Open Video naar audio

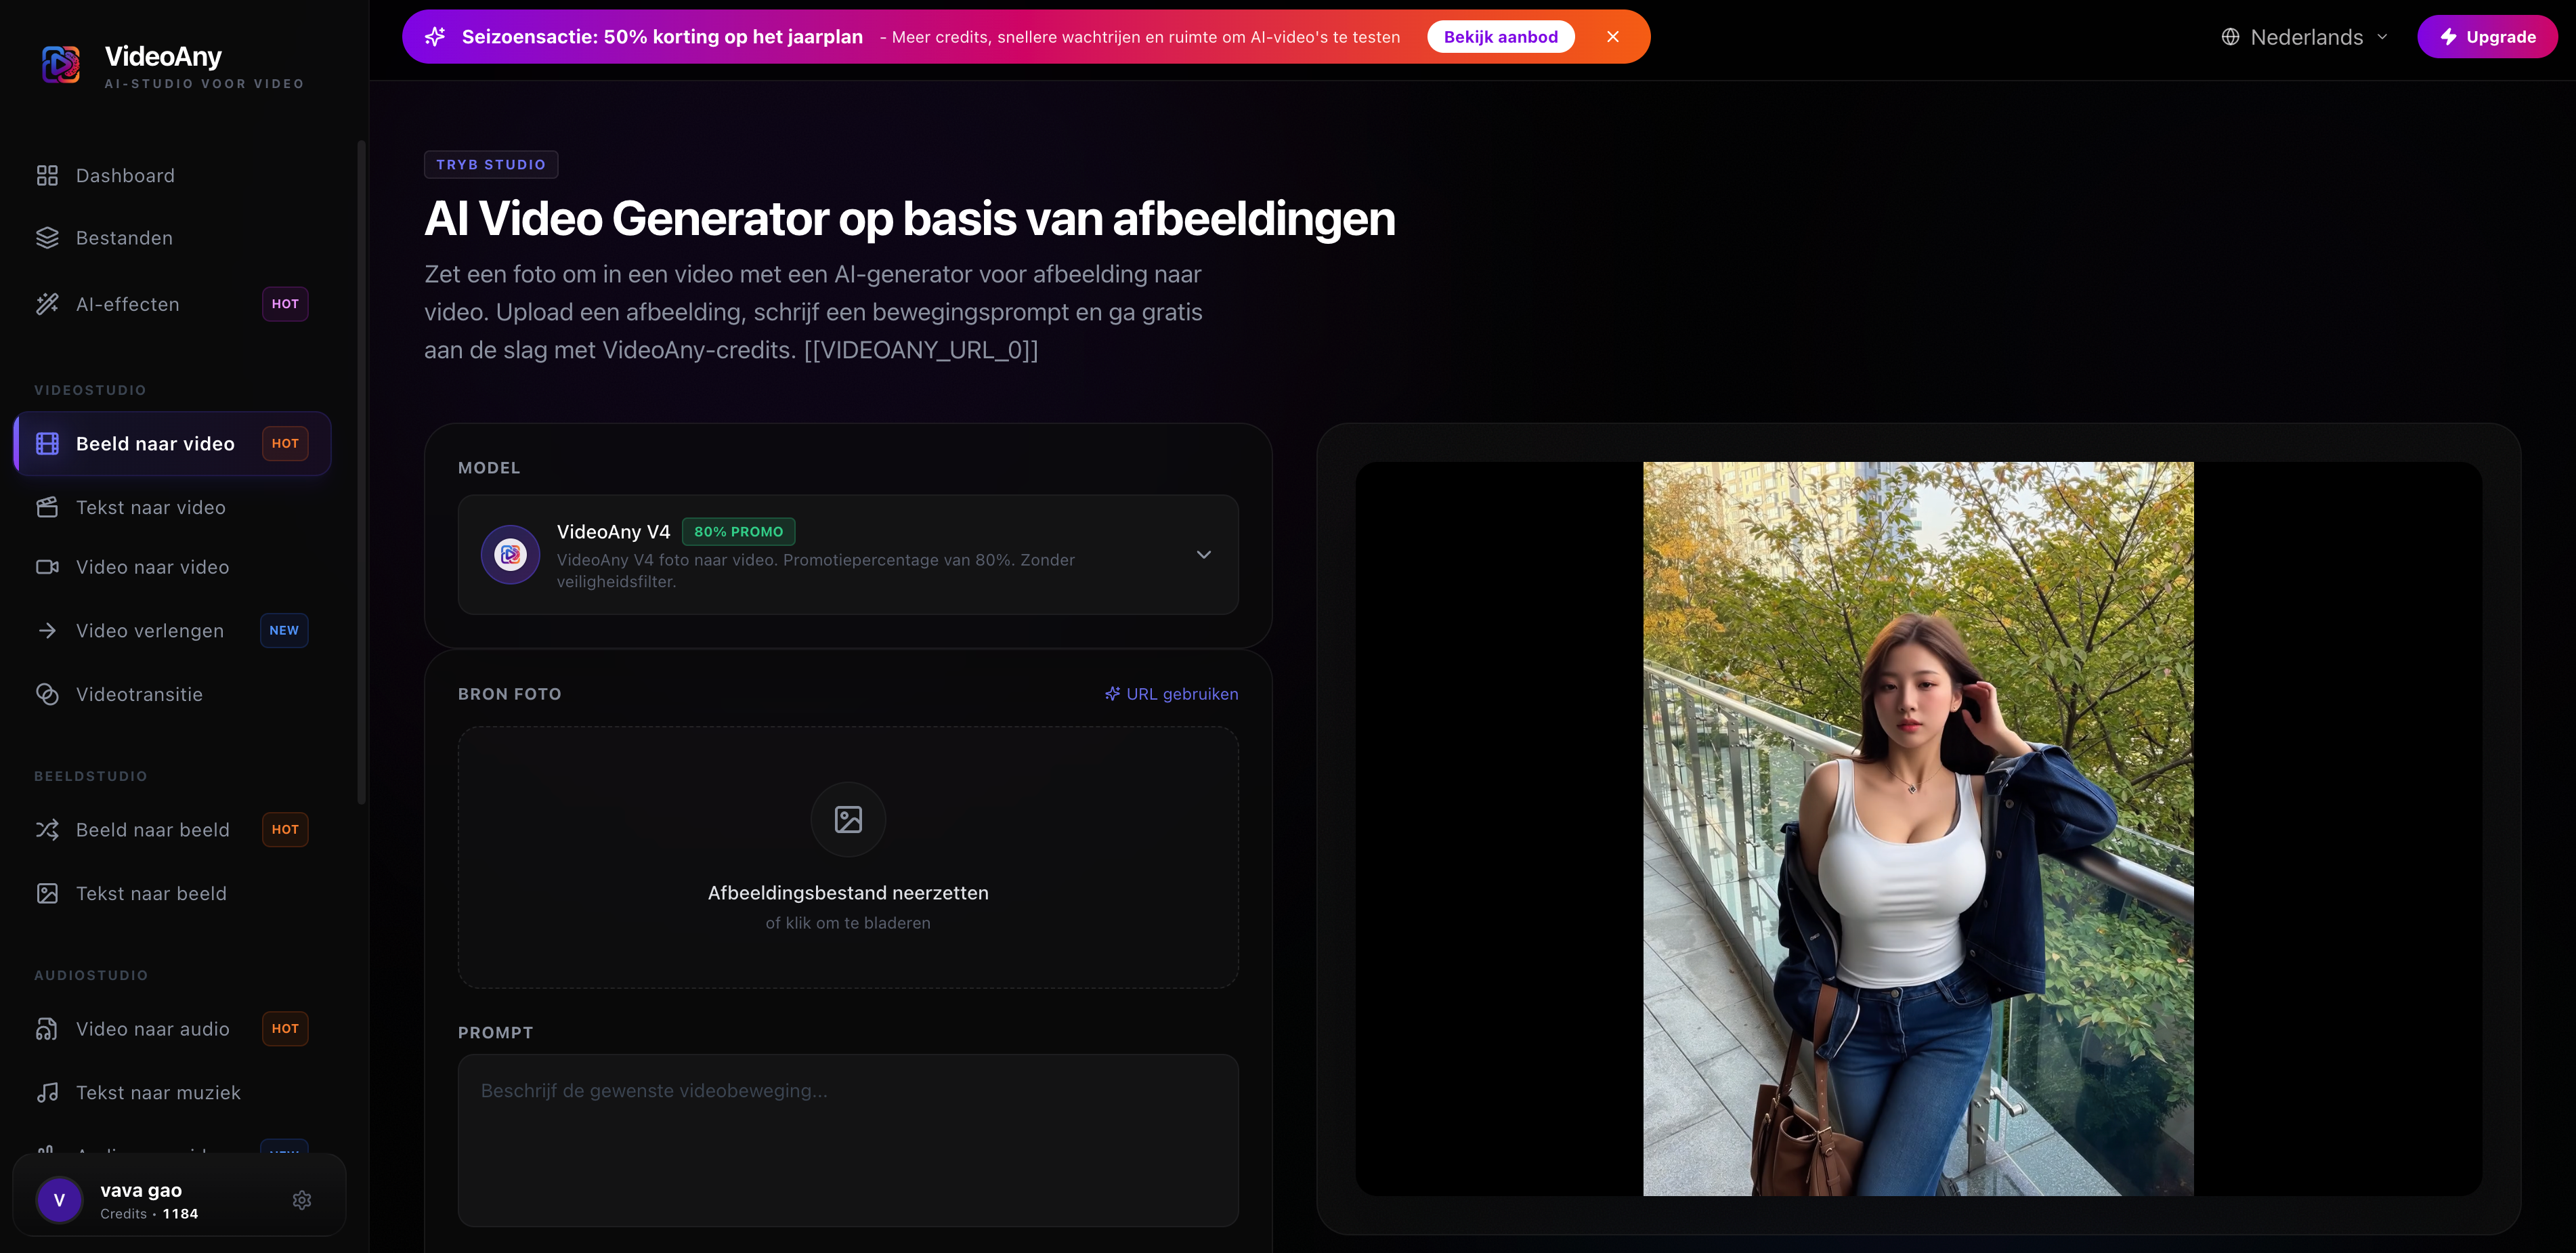click(172, 1029)
